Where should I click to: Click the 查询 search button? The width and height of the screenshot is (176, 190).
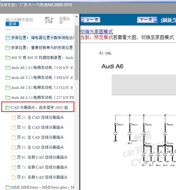coord(12,24)
